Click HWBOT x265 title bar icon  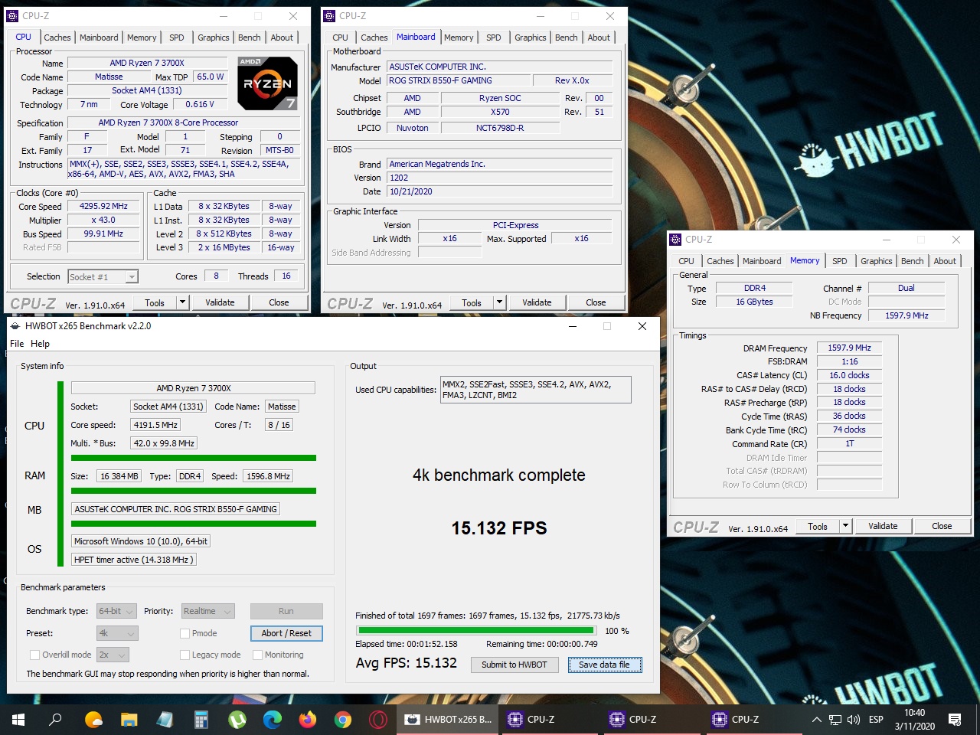[15, 326]
